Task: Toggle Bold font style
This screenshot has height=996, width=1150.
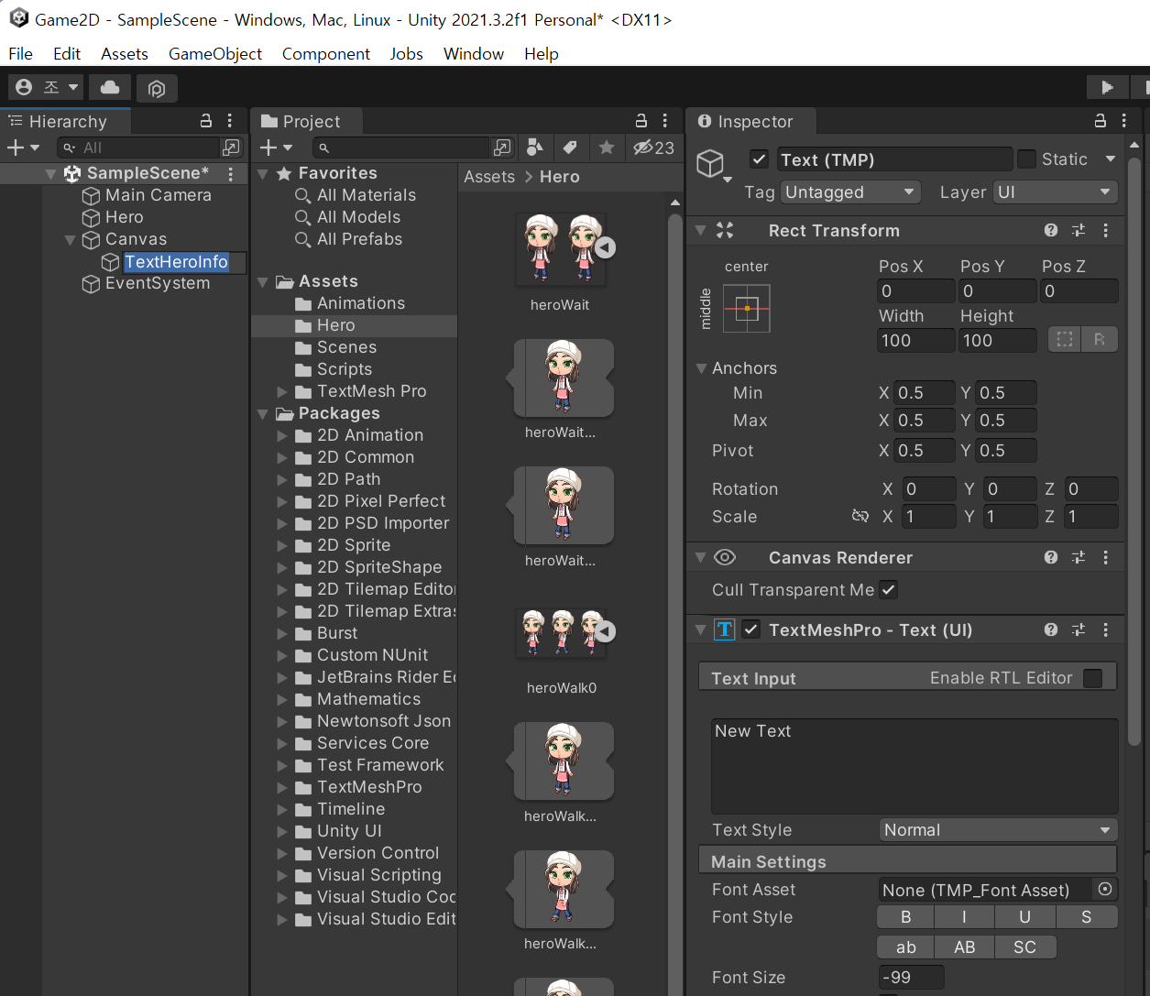Action: (905, 917)
